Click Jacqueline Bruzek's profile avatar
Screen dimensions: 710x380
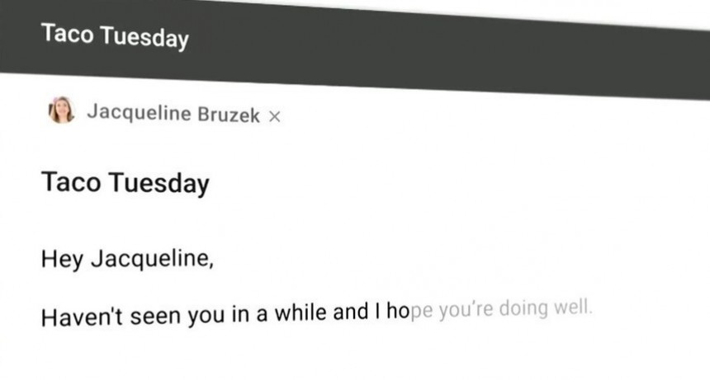(x=61, y=110)
